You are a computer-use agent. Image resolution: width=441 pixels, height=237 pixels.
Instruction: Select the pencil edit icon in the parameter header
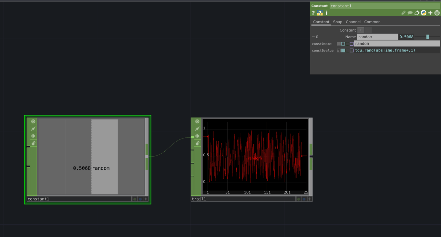(403, 13)
